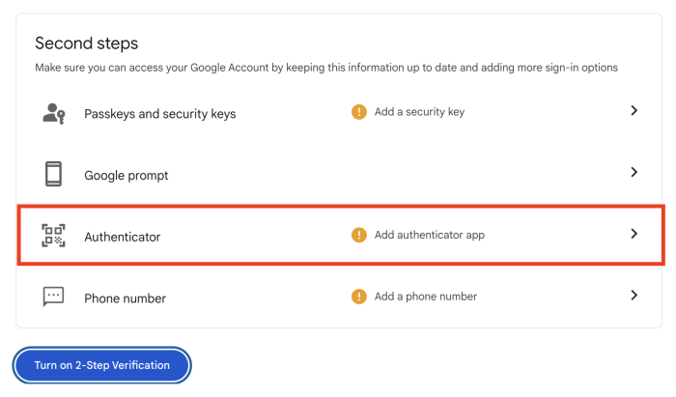The image size is (676, 397).
Task: Choose the Authenticator option label
Action: pos(123,237)
